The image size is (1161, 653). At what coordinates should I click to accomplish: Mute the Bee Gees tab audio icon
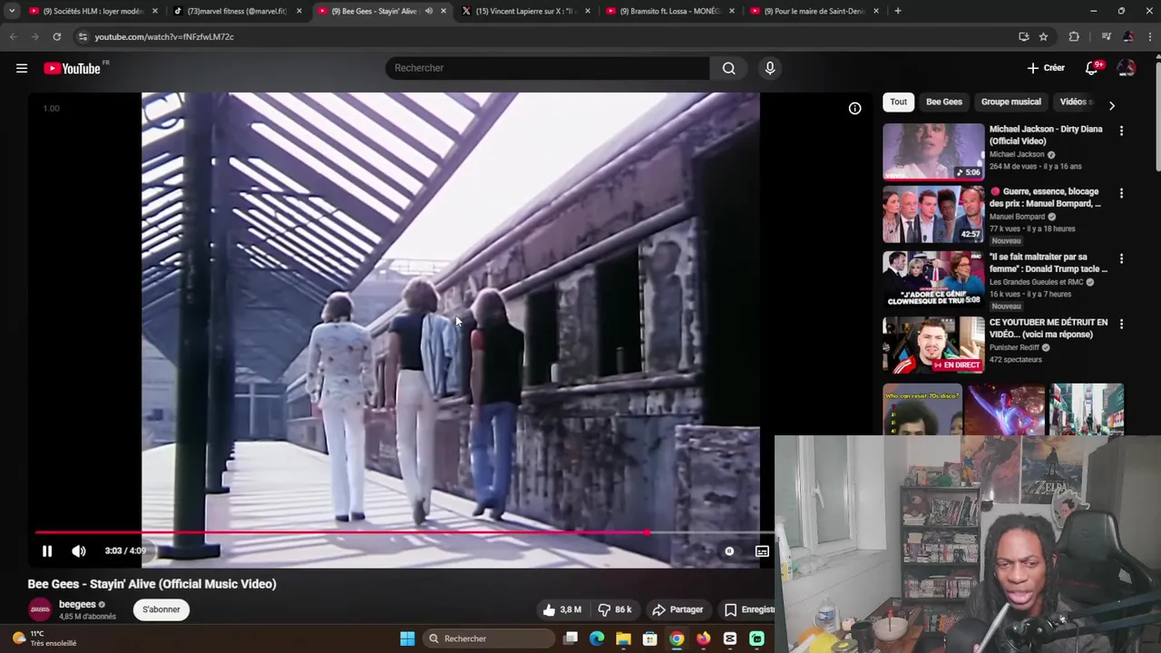(x=429, y=11)
